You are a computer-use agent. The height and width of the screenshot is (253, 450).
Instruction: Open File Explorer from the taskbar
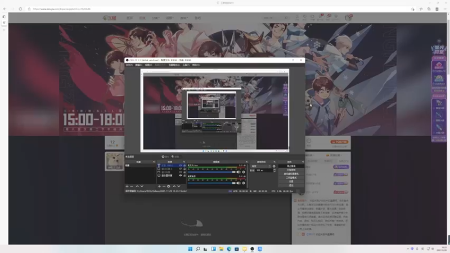(x=221, y=249)
